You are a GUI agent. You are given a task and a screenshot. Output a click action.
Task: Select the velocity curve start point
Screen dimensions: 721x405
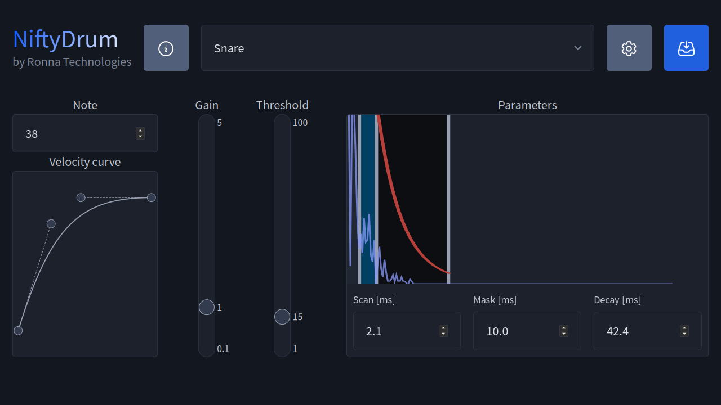pos(18,330)
